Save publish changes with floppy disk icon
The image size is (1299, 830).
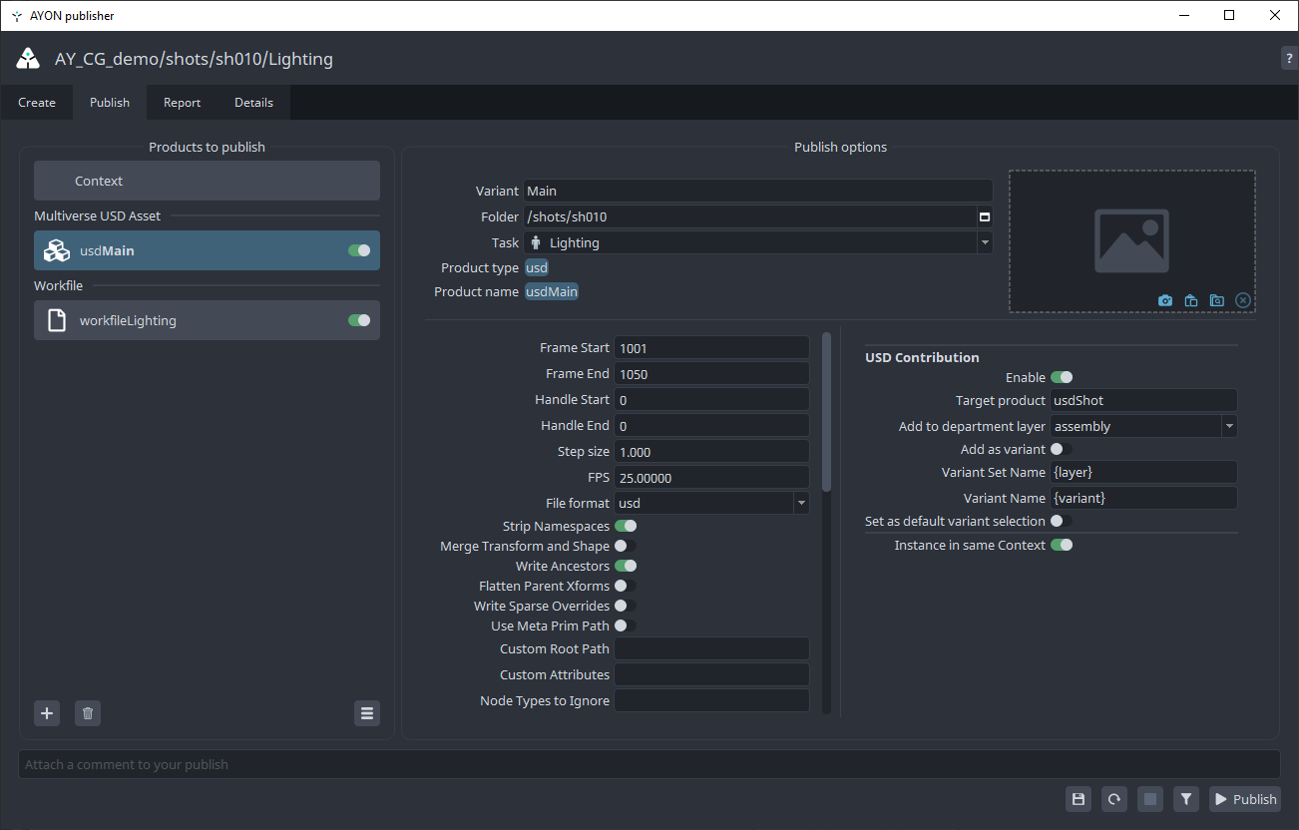point(1078,799)
